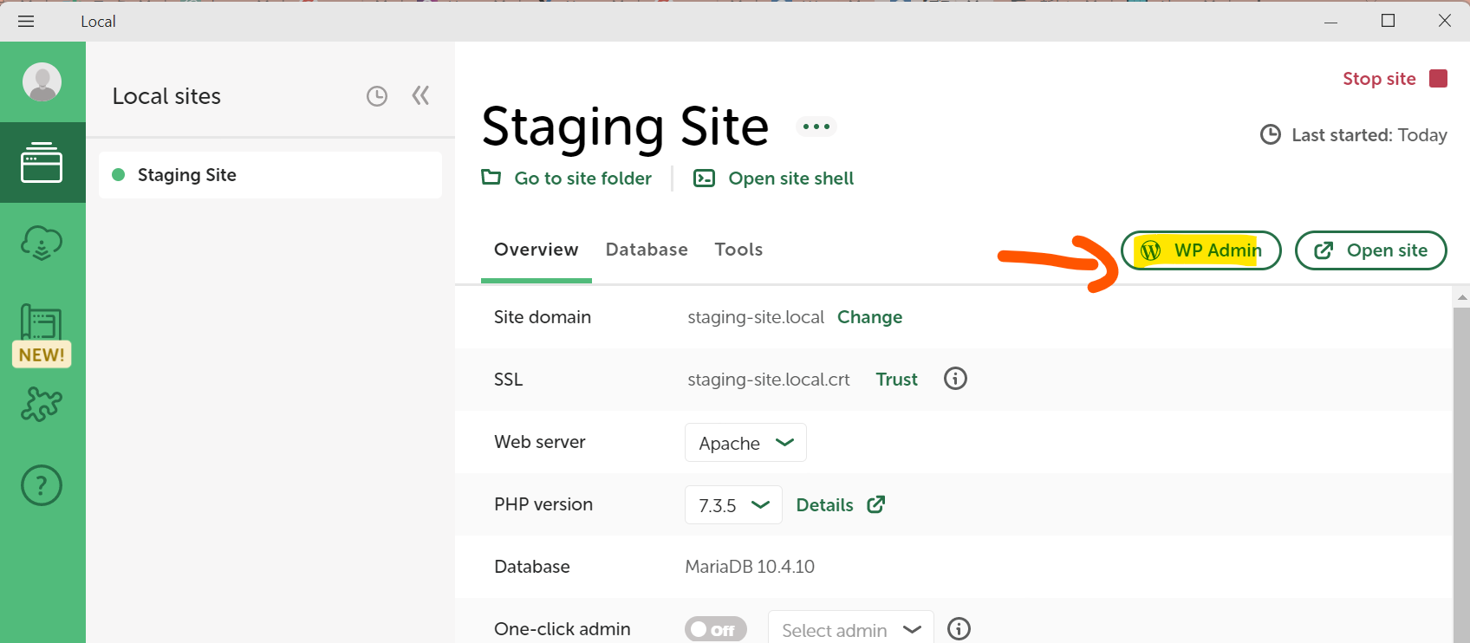This screenshot has height=643, width=1470.
Task: Open the Add-ons puzzle piece icon
Action: pyautogui.click(x=42, y=404)
